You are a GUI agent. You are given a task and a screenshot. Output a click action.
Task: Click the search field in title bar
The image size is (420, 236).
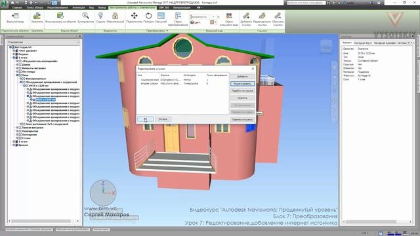click(306, 3)
